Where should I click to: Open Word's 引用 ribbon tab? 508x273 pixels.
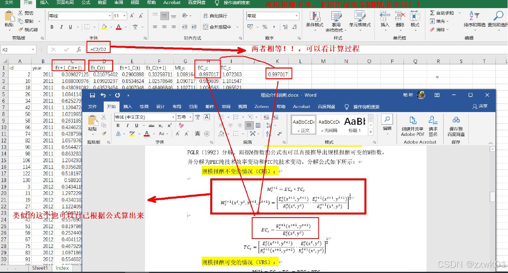coord(193,106)
